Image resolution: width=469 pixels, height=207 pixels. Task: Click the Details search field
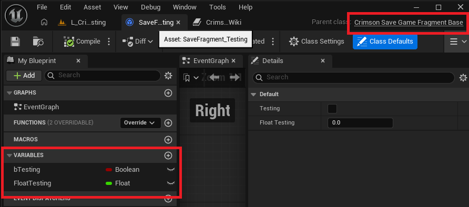353,77
